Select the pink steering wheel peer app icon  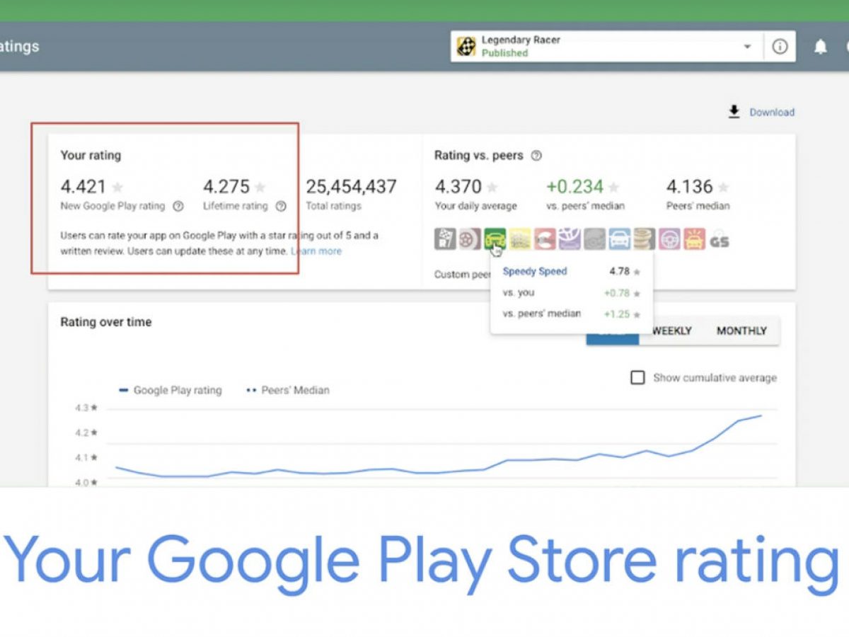click(x=669, y=239)
